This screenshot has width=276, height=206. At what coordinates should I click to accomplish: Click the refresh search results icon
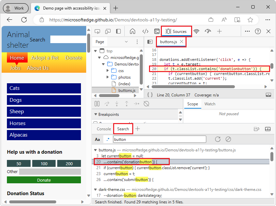click(218, 139)
